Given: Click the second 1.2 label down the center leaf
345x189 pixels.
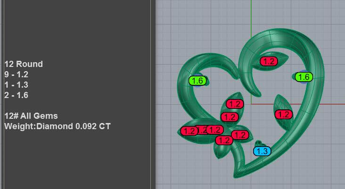Looking at the screenshot, I should click(x=230, y=117).
